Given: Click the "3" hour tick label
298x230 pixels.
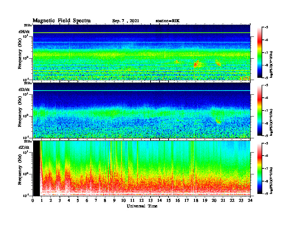Looking at the screenshot, I should pyautogui.click(x=60, y=200).
